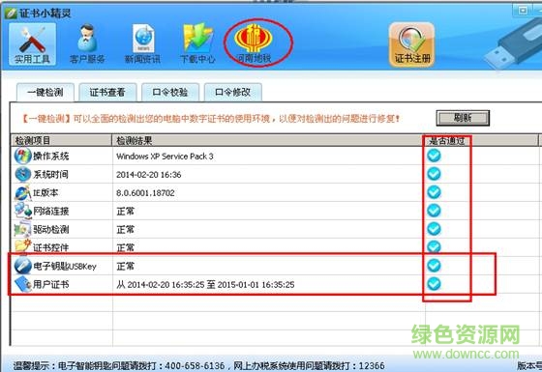Click the 刷新 refresh button
The height and width of the screenshot is (372, 542).
(x=463, y=118)
